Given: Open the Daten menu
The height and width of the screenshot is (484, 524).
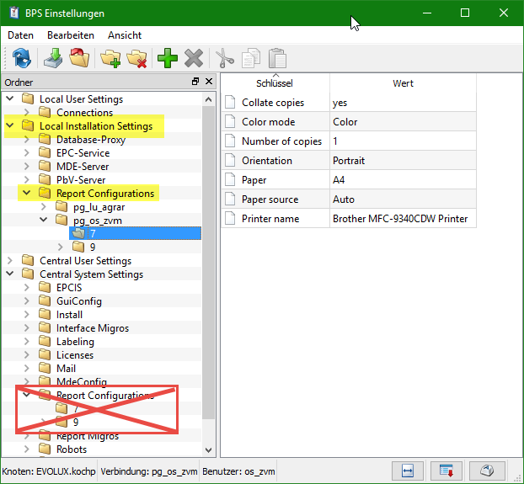Looking at the screenshot, I should [x=20, y=35].
